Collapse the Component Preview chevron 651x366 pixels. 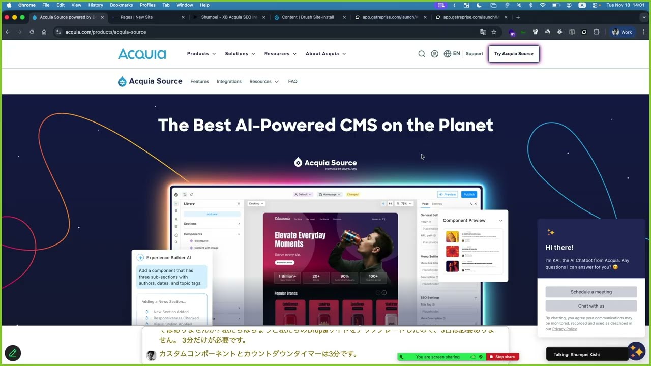pos(500,220)
